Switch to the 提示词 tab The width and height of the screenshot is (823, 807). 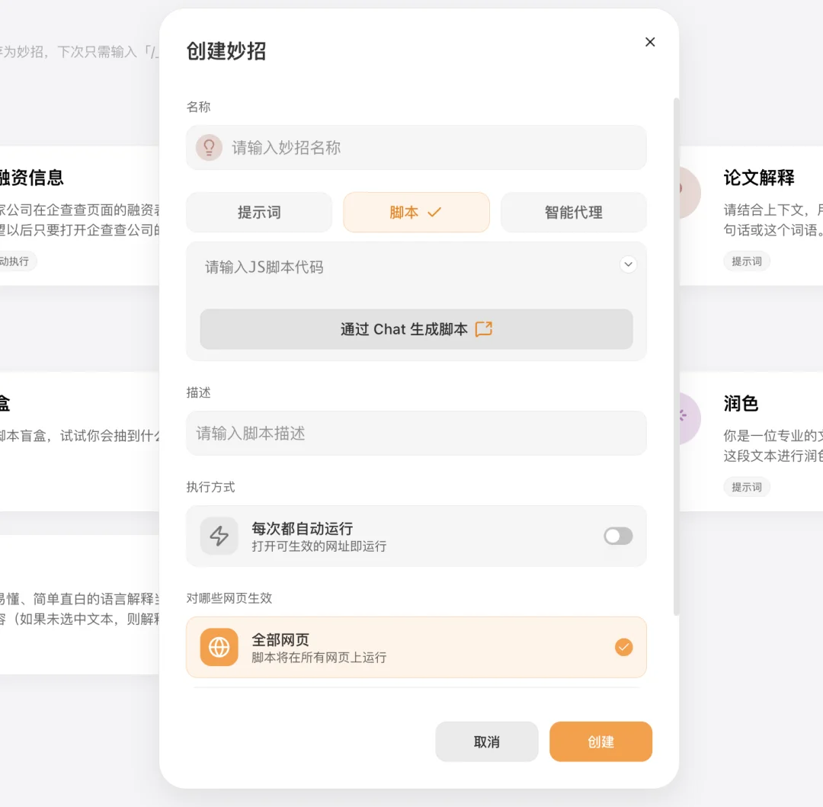tap(259, 212)
